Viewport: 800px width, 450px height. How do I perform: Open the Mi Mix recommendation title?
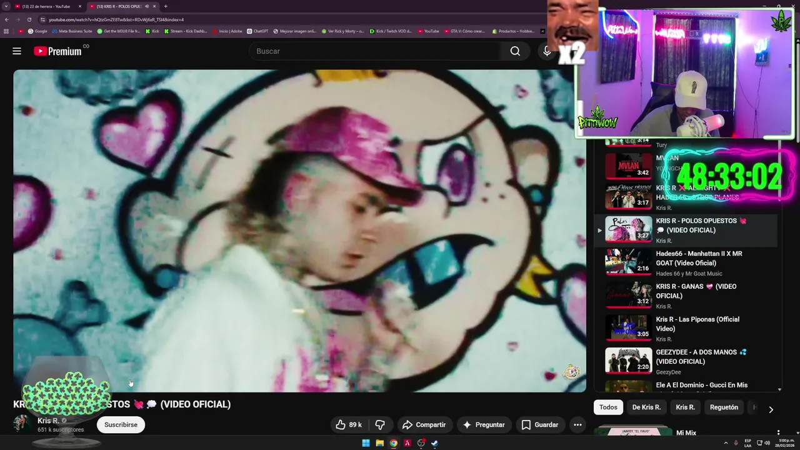pyautogui.click(x=686, y=432)
